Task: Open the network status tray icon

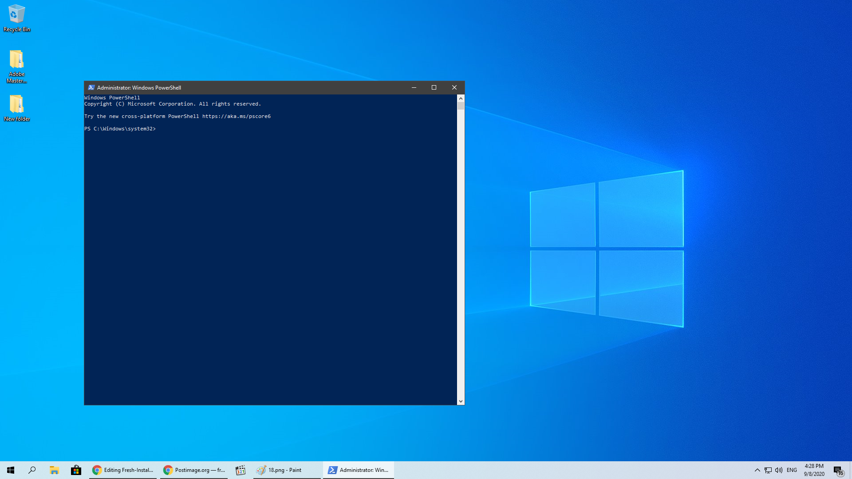Action: point(768,470)
